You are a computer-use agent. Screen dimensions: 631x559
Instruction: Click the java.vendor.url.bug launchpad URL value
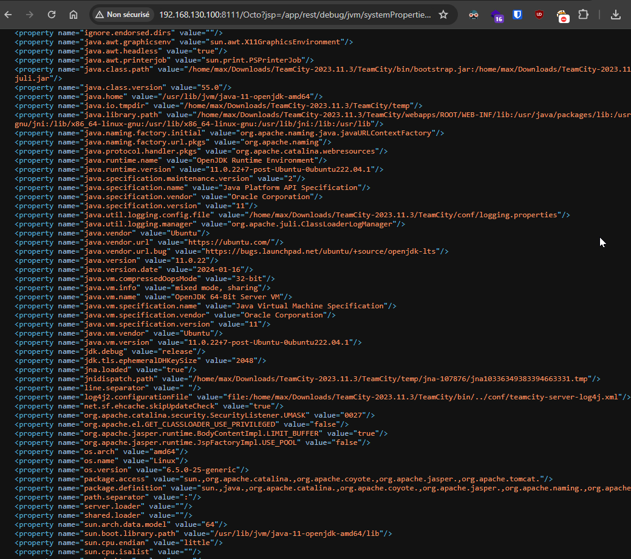(x=321, y=251)
